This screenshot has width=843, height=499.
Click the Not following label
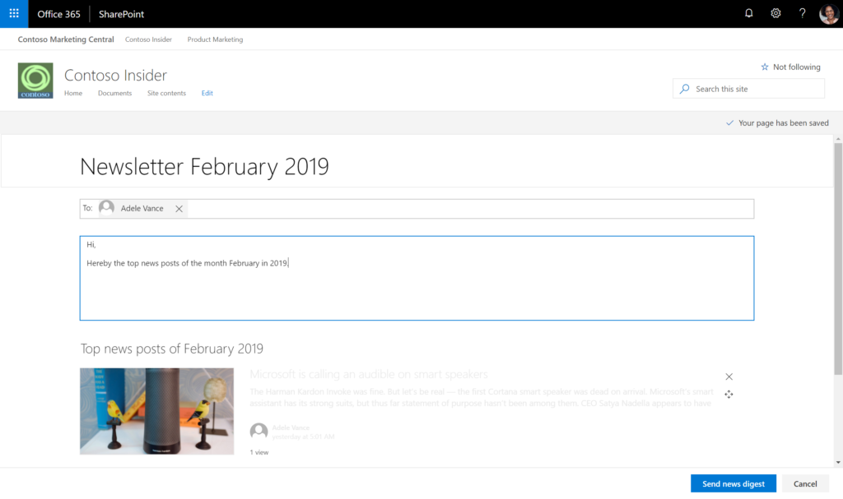pyautogui.click(x=797, y=67)
